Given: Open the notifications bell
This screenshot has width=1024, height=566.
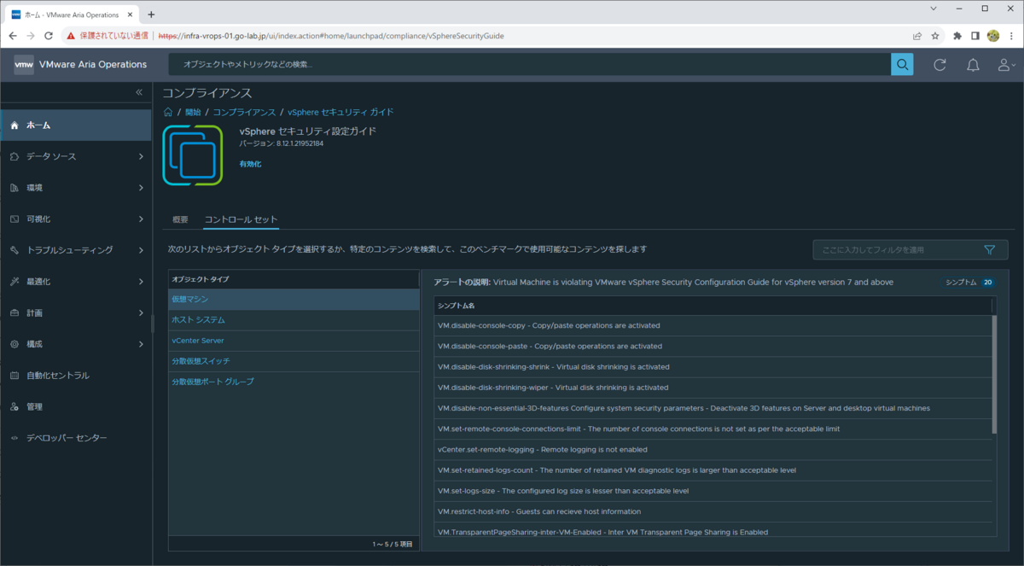Looking at the screenshot, I should tap(973, 65).
